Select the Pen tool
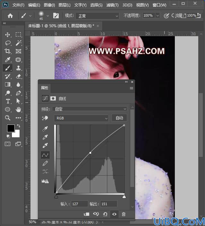Viewport: 205px width, 226px height. (x=18, y=93)
